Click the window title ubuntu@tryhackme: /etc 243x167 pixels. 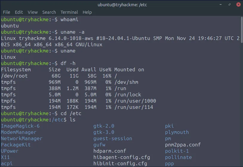(x=122, y=4)
